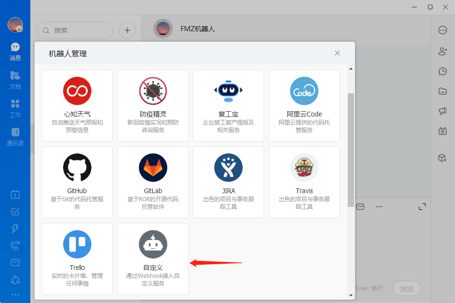Pick the Trello robot icon
This screenshot has width=455, height=303.
coord(77,244)
